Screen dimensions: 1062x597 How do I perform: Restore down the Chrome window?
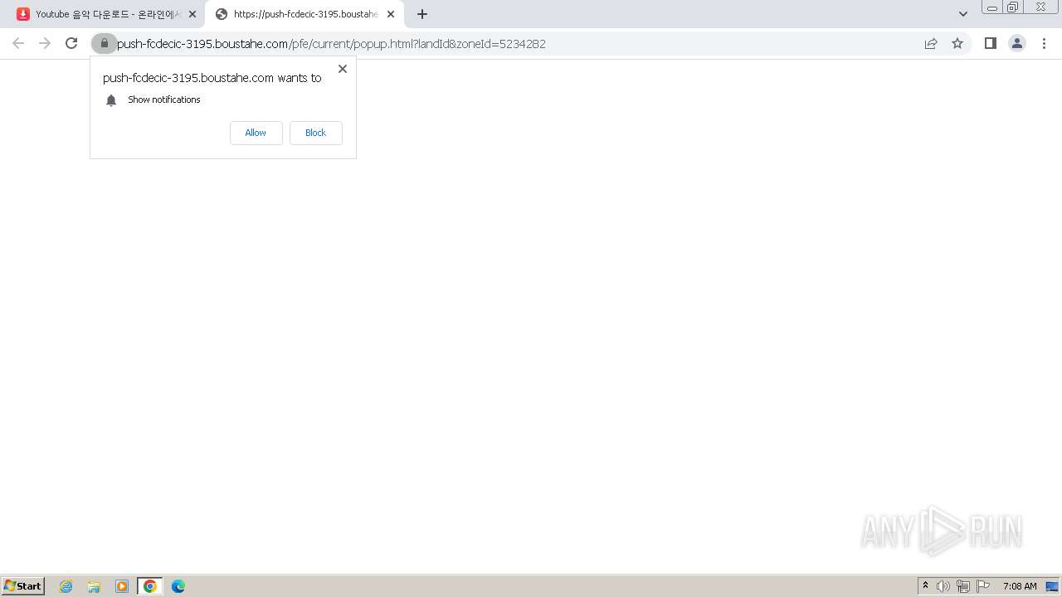pyautogui.click(x=1012, y=7)
